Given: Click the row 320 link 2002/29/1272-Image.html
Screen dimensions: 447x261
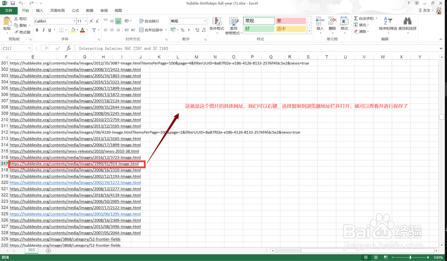Looking at the screenshot, I should tap(75, 183).
